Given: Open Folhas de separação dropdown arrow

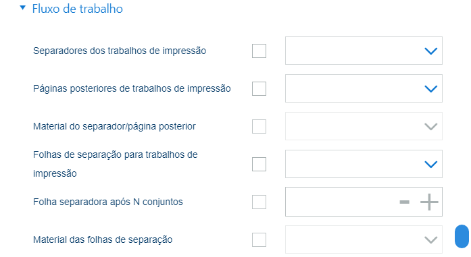Looking at the screenshot, I should pyautogui.click(x=430, y=165).
